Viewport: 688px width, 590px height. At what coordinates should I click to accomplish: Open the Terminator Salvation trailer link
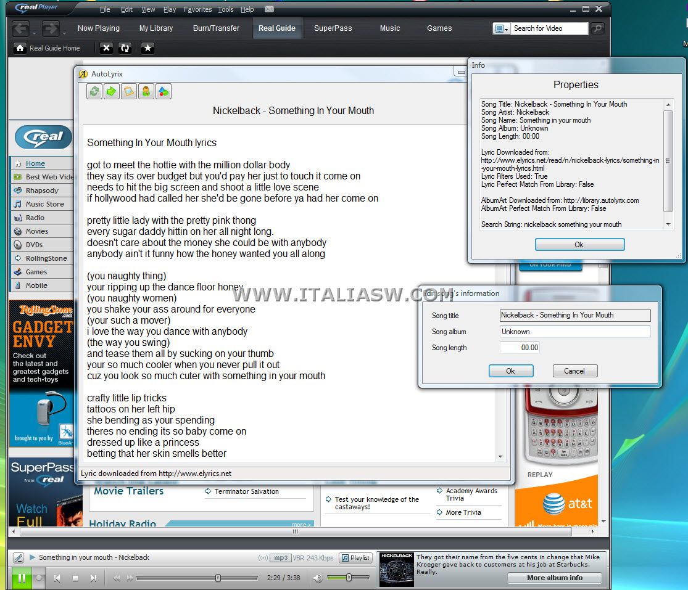247,491
